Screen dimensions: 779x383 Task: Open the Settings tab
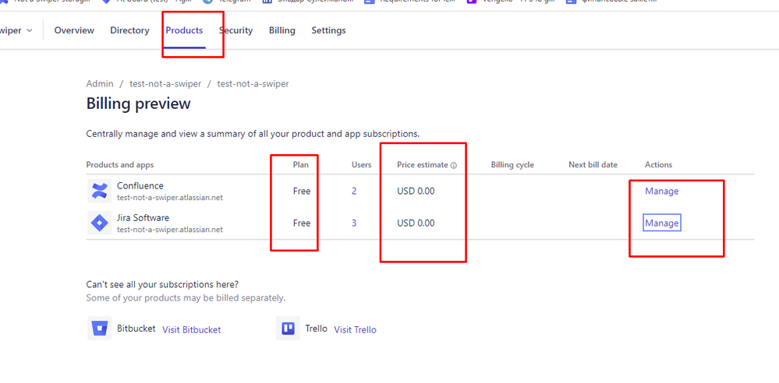pos(328,30)
